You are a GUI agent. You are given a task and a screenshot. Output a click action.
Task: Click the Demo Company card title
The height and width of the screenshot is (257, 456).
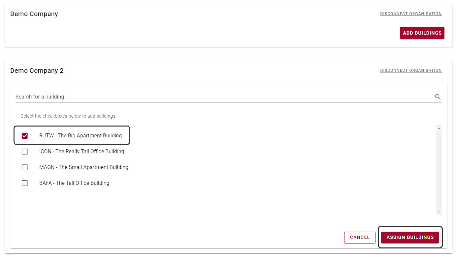[x=34, y=14]
